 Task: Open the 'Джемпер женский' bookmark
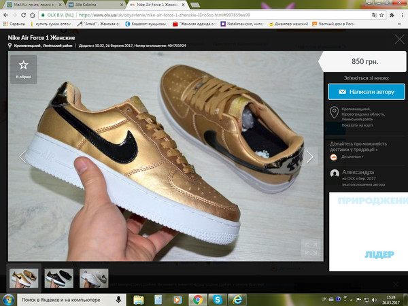[x=288, y=24]
